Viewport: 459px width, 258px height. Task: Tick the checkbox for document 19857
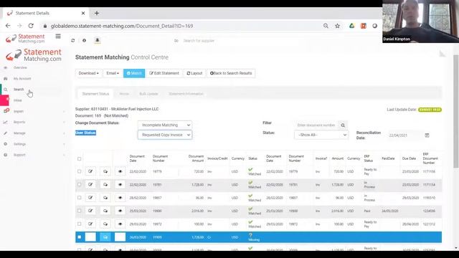click(80, 198)
